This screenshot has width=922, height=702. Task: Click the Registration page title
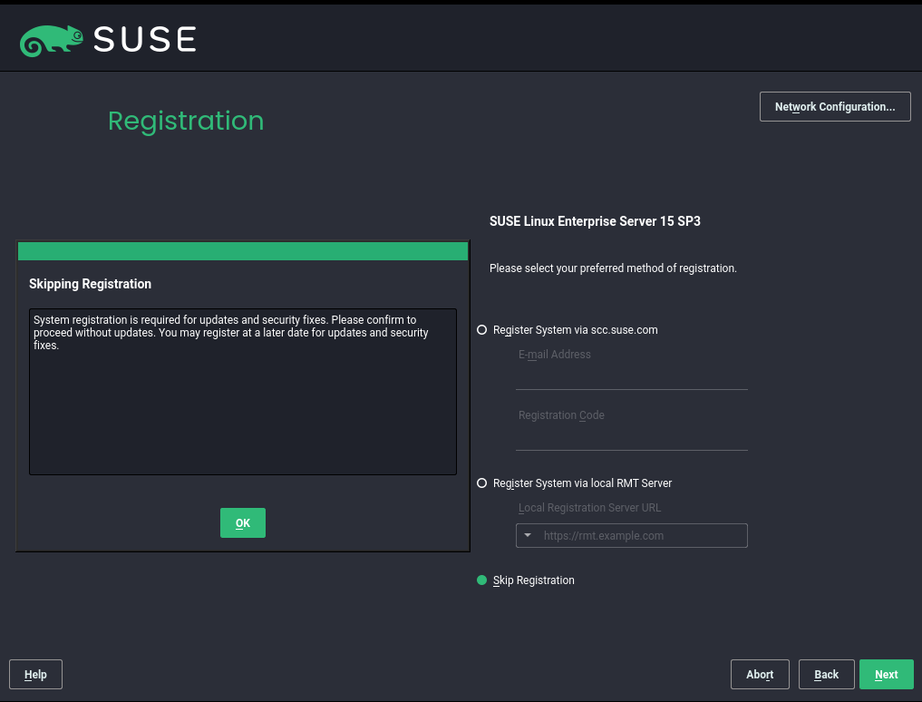pyautogui.click(x=186, y=122)
